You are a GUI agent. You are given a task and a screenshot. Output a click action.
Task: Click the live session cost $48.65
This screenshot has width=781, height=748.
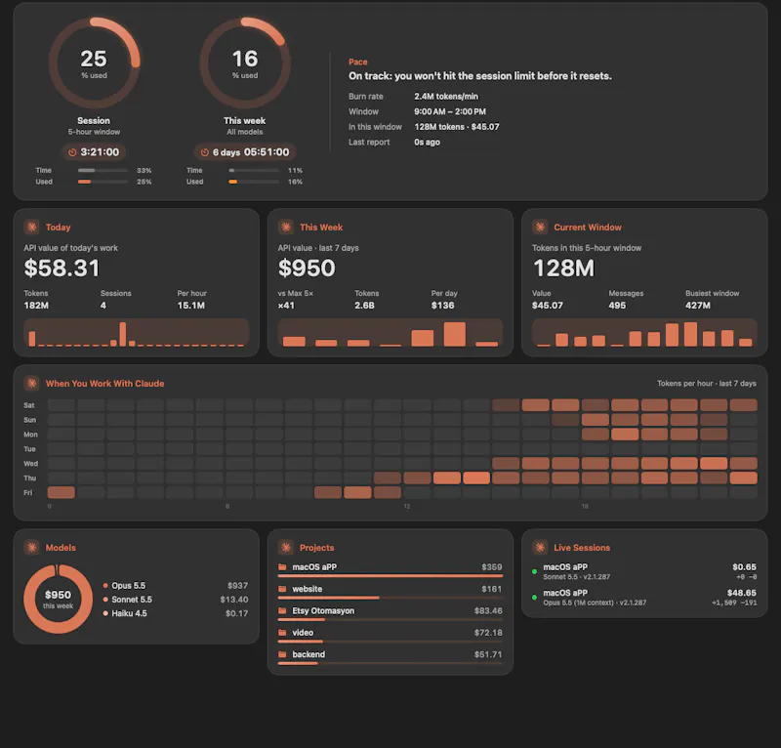pos(742,593)
